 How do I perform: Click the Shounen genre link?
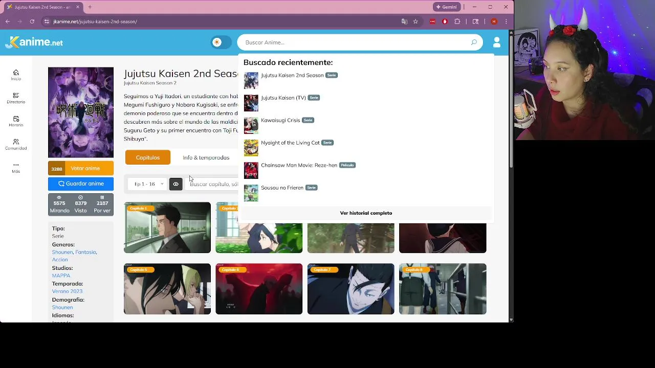click(62, 252)
